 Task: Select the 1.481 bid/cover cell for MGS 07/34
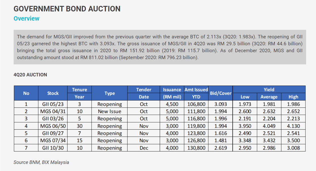pos(220,140)
